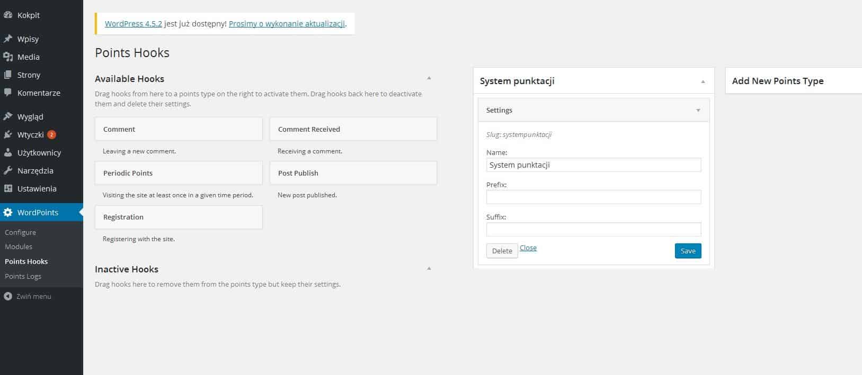Click the Kokpit dashboard icon

[8, 15]
